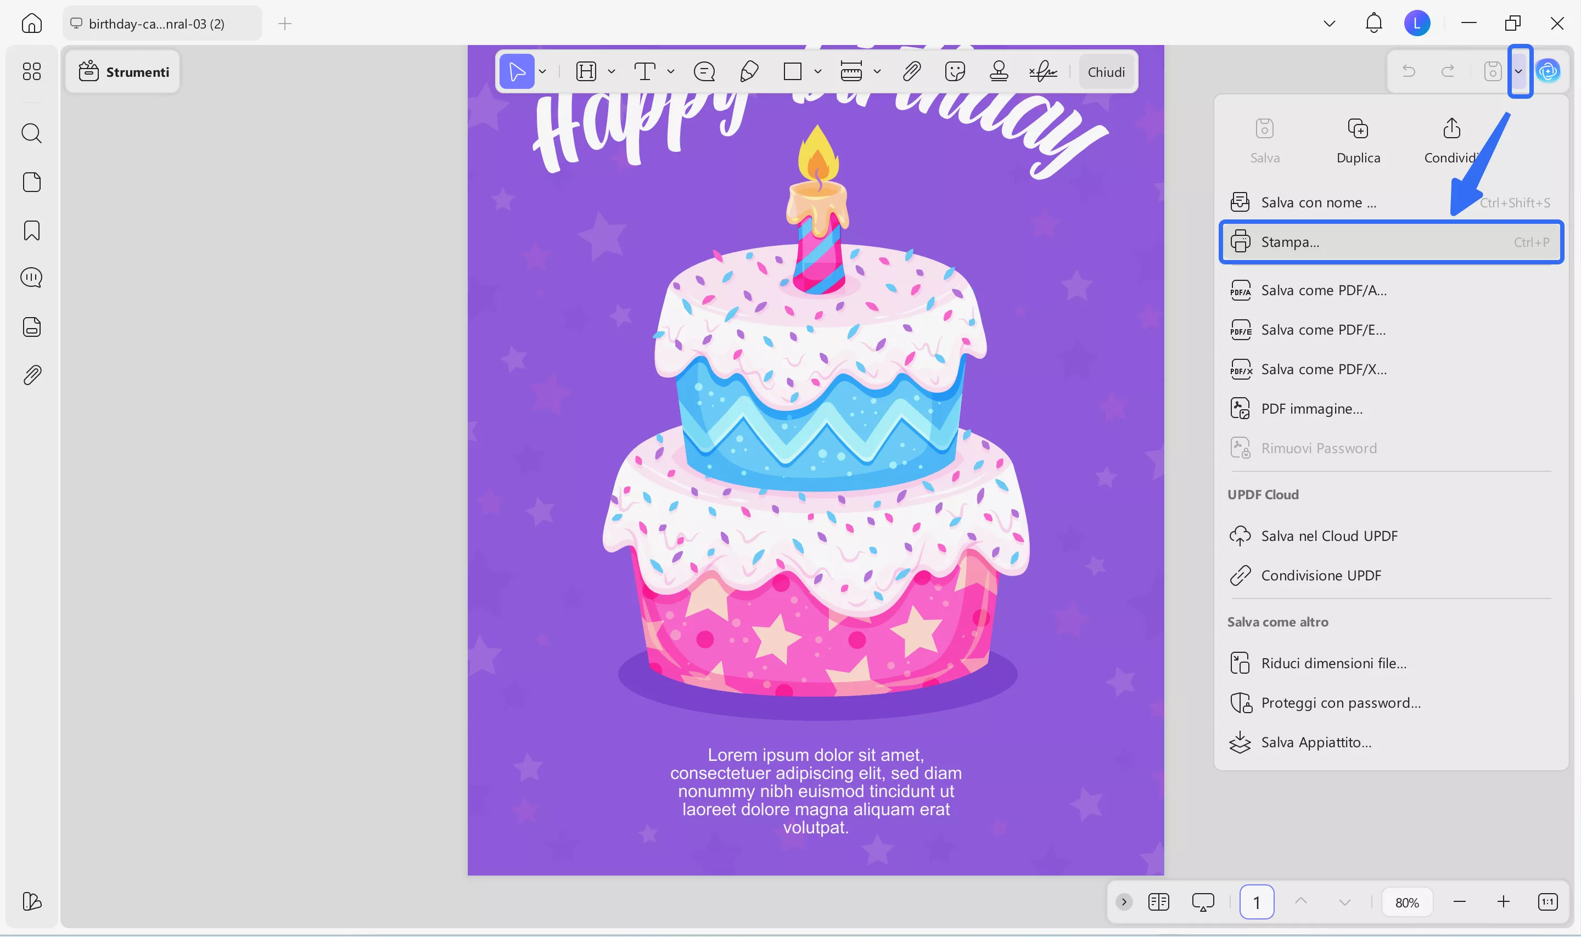
Task: Open the Comment annotation tool
Action: point(704,71)
